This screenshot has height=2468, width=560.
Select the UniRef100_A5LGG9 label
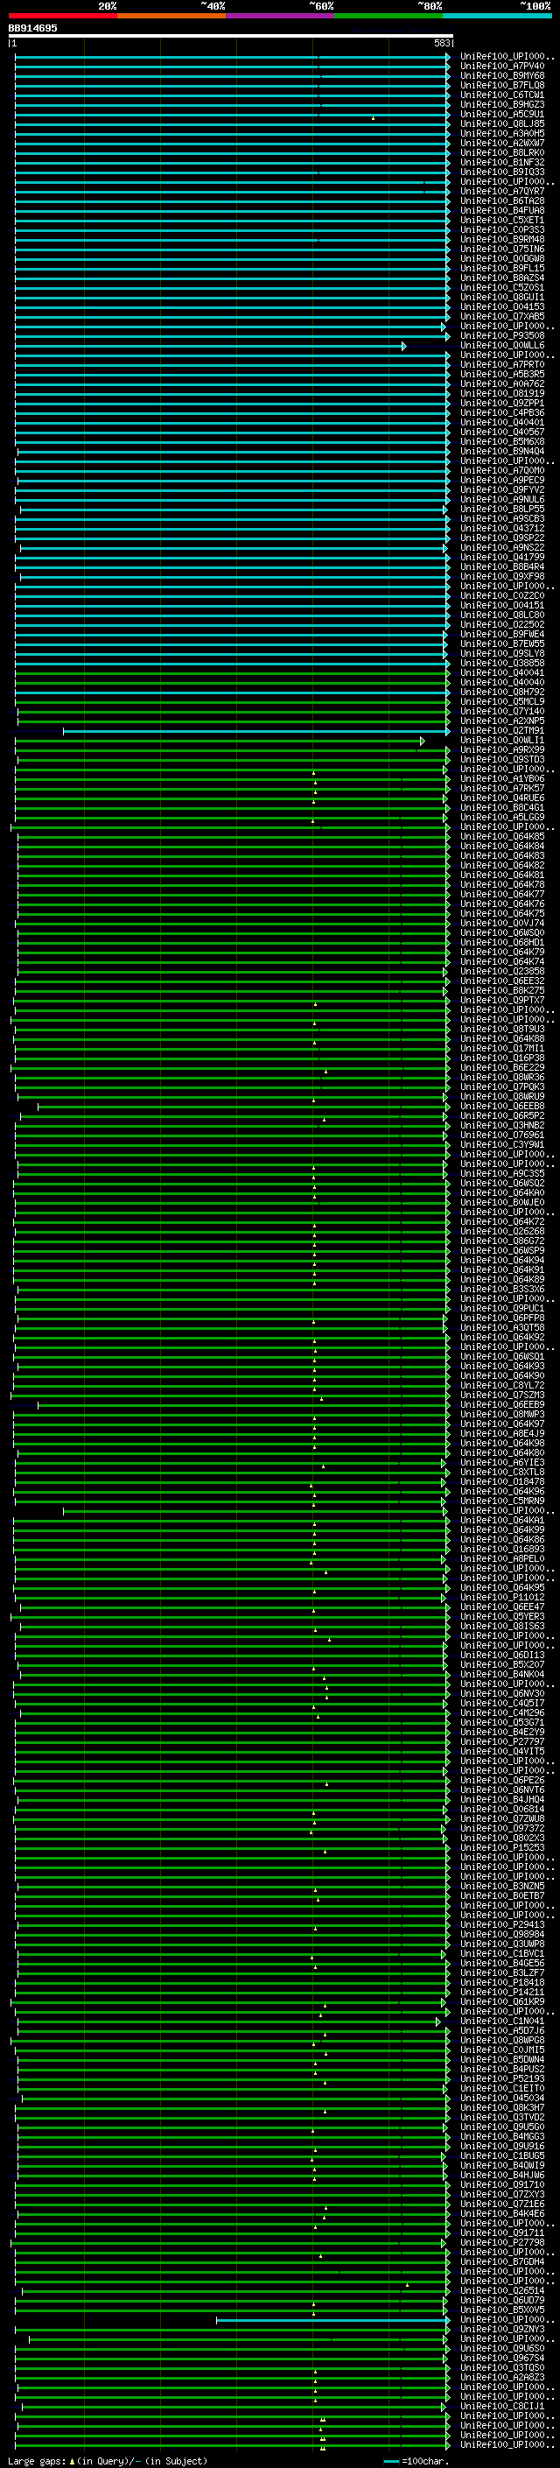[502, 817]
